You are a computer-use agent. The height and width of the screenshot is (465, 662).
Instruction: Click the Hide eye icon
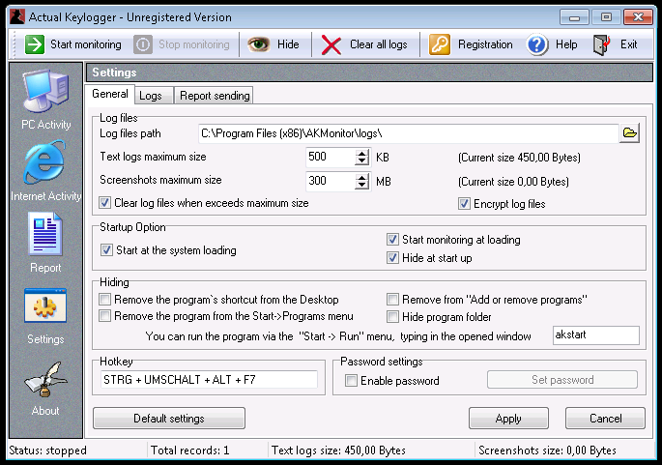258,44
